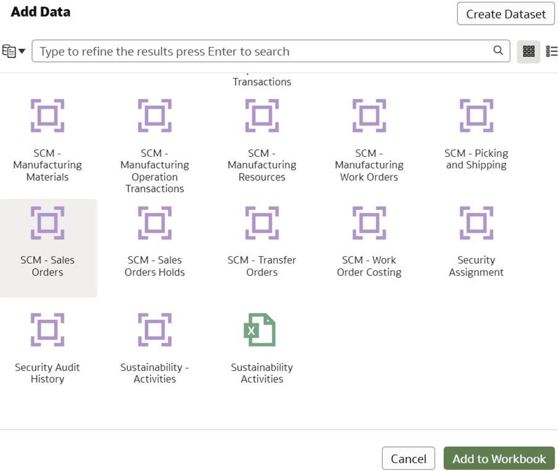This screenshot has width=558, height=471.
Task: Select the SCM - Manufacturing Materials subject area icon
Action: pyautogui.click(x=48, y=115)
